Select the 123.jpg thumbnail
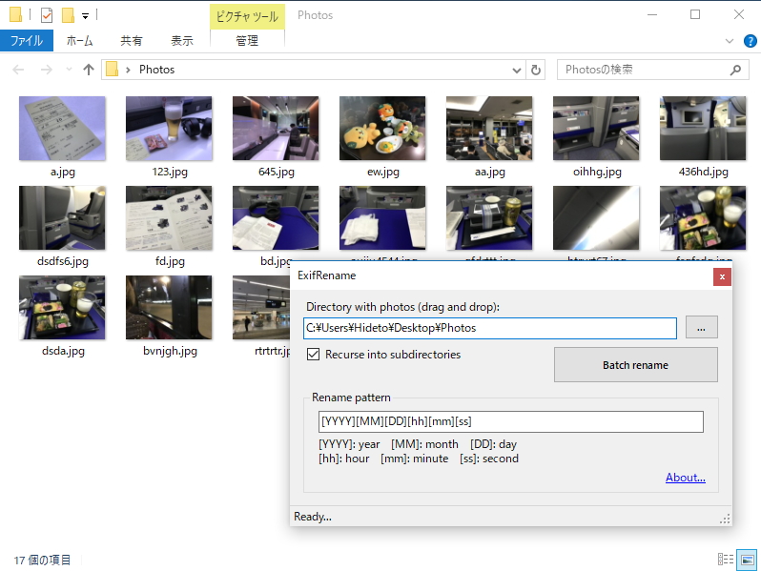Screen dimensions: 761x571 169,129
